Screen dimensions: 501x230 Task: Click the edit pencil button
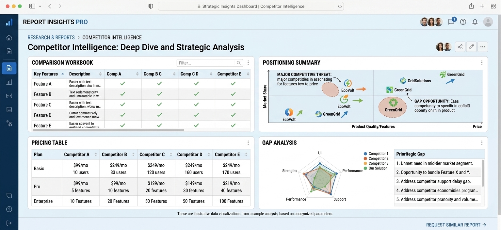click(471, 47)
